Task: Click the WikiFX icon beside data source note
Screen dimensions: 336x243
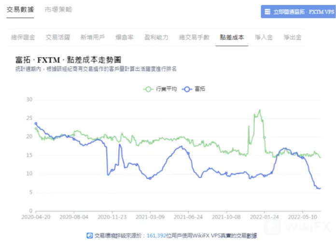Action: (90, 236)
